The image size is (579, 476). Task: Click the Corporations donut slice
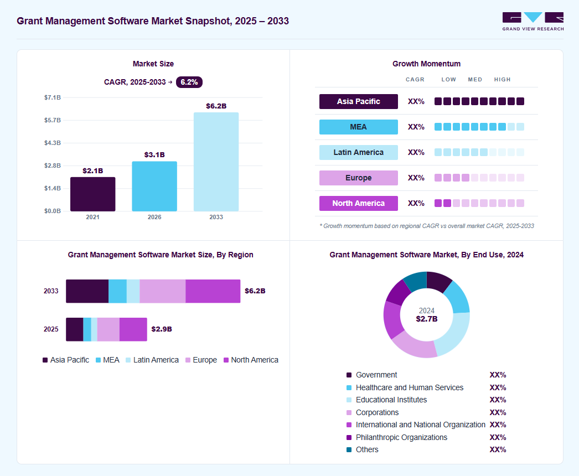tap(416, 345)
